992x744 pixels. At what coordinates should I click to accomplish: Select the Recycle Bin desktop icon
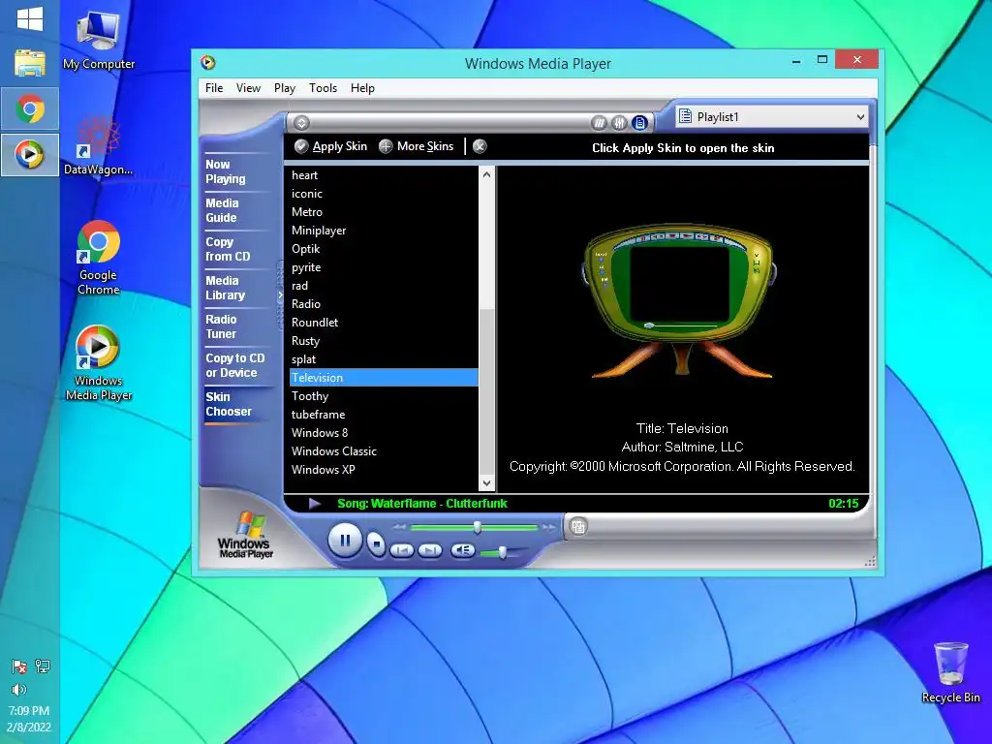click(x=951, y=672)
